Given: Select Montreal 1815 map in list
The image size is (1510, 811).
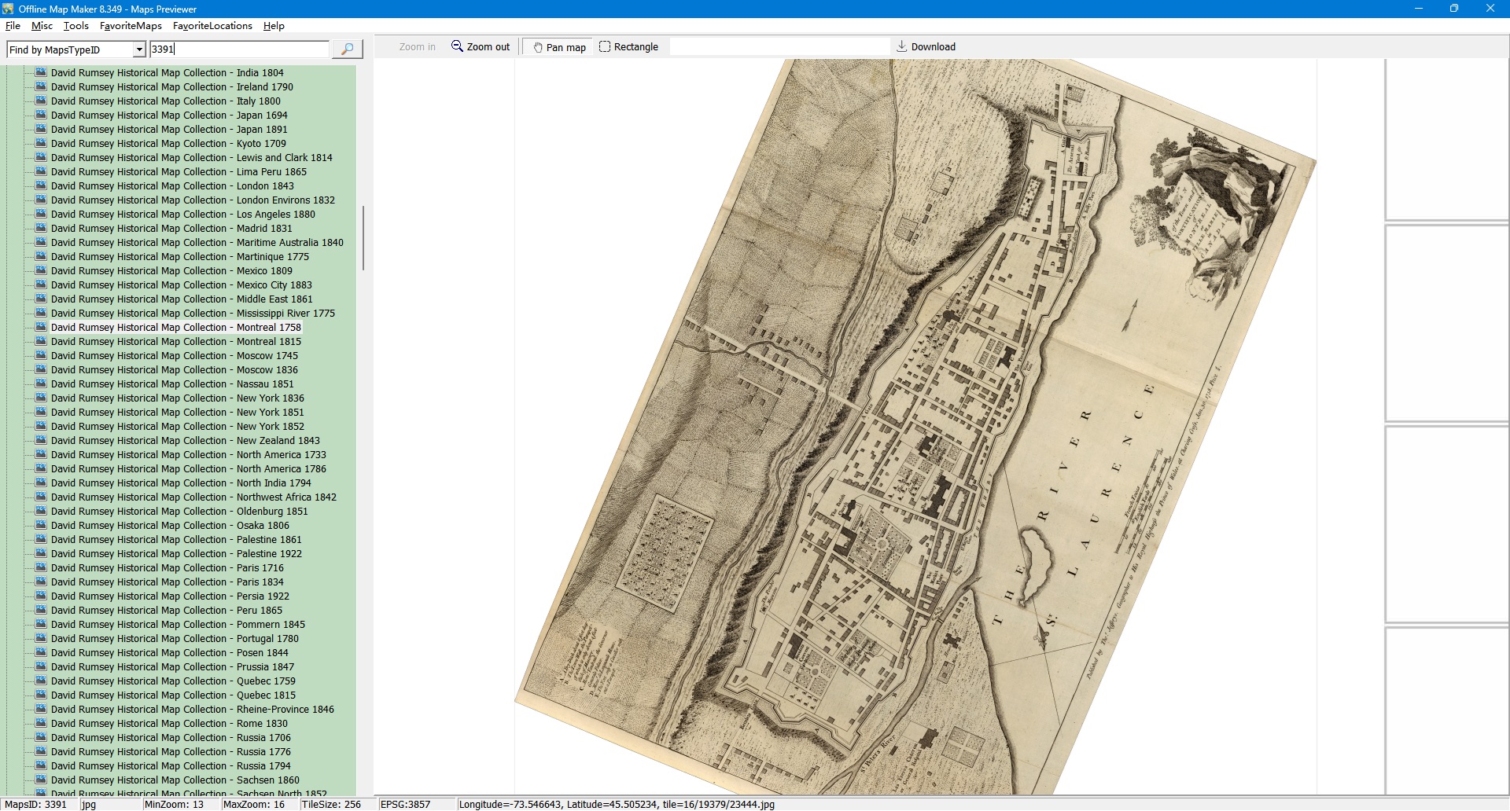Looking at the screenshot, I should click(x=176, y=342).
